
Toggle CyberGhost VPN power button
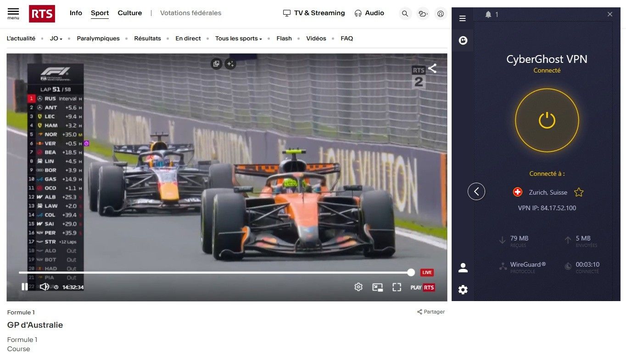click(547, 121)
